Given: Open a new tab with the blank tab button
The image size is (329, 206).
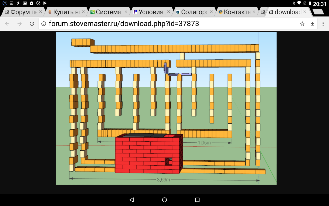Looking at the screenshot, I should 318,12.
